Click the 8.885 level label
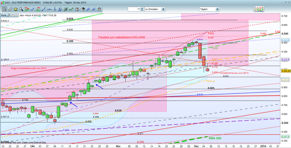 (211, 88)
